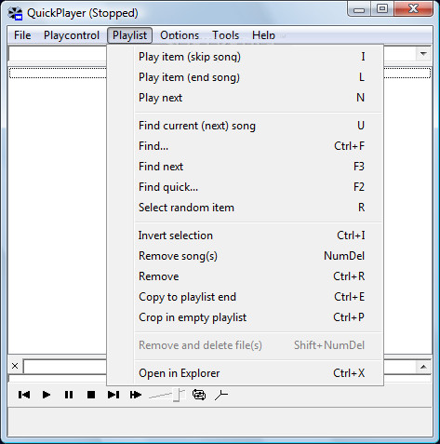Pause playback with the pause icon
This screenshot has width=440, height=444.
[x=69, y=395]
